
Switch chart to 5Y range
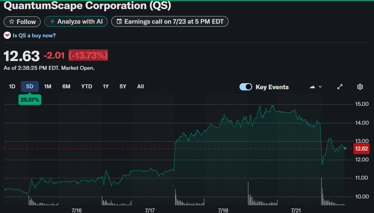pos(123,86)
